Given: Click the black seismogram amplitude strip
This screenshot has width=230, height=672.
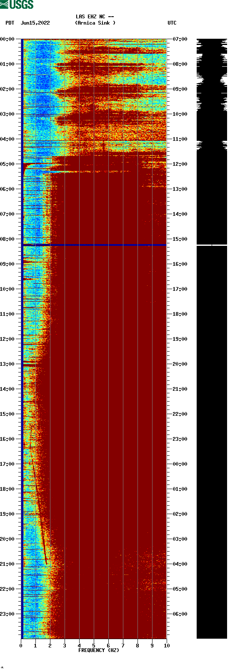Looking at the screenshot, I should [212, 339].
